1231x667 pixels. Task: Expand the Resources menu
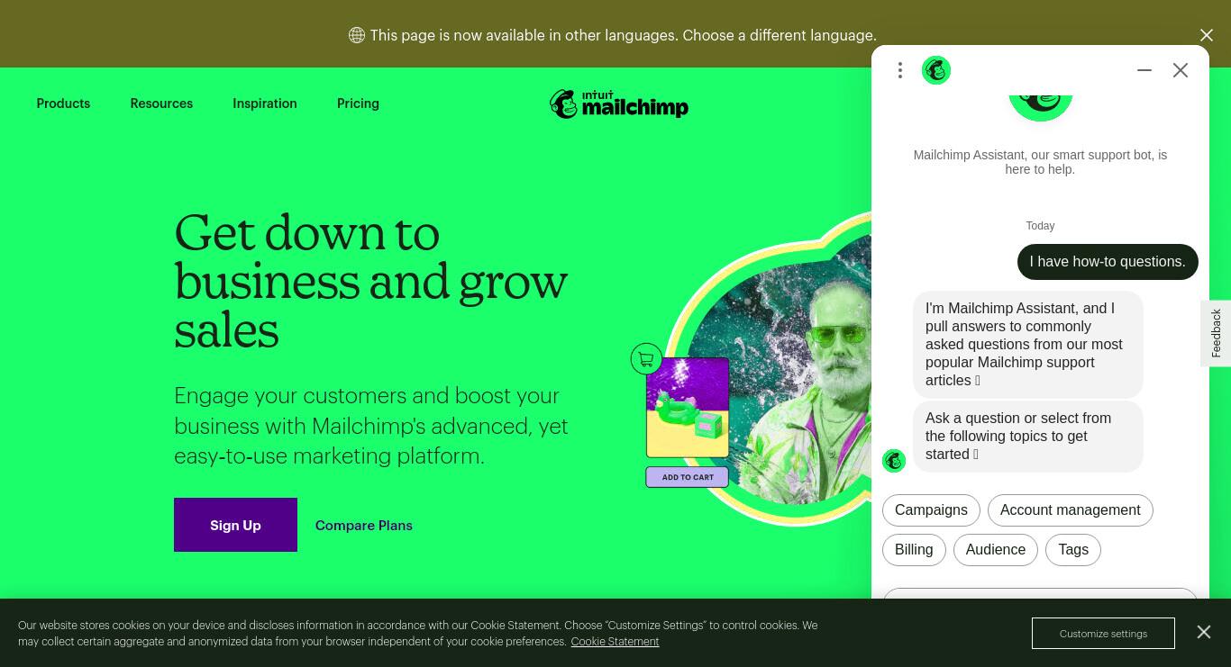point(161,104)
